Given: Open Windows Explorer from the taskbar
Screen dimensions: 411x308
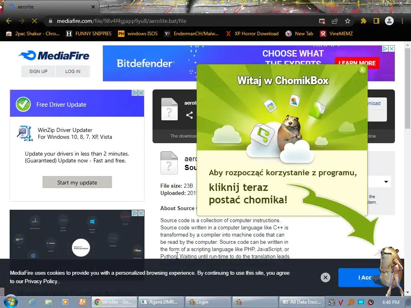Looking at the screenshot, I should pos(49,302).
